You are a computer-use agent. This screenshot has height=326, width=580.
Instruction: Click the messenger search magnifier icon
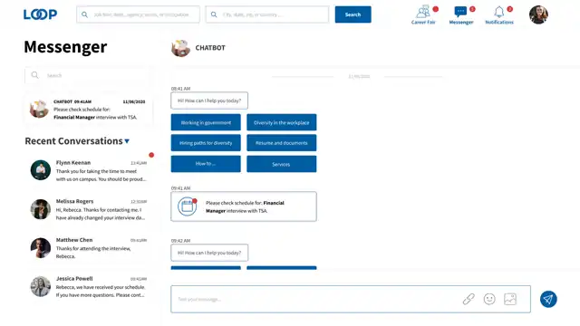click(x=34, y=75)
